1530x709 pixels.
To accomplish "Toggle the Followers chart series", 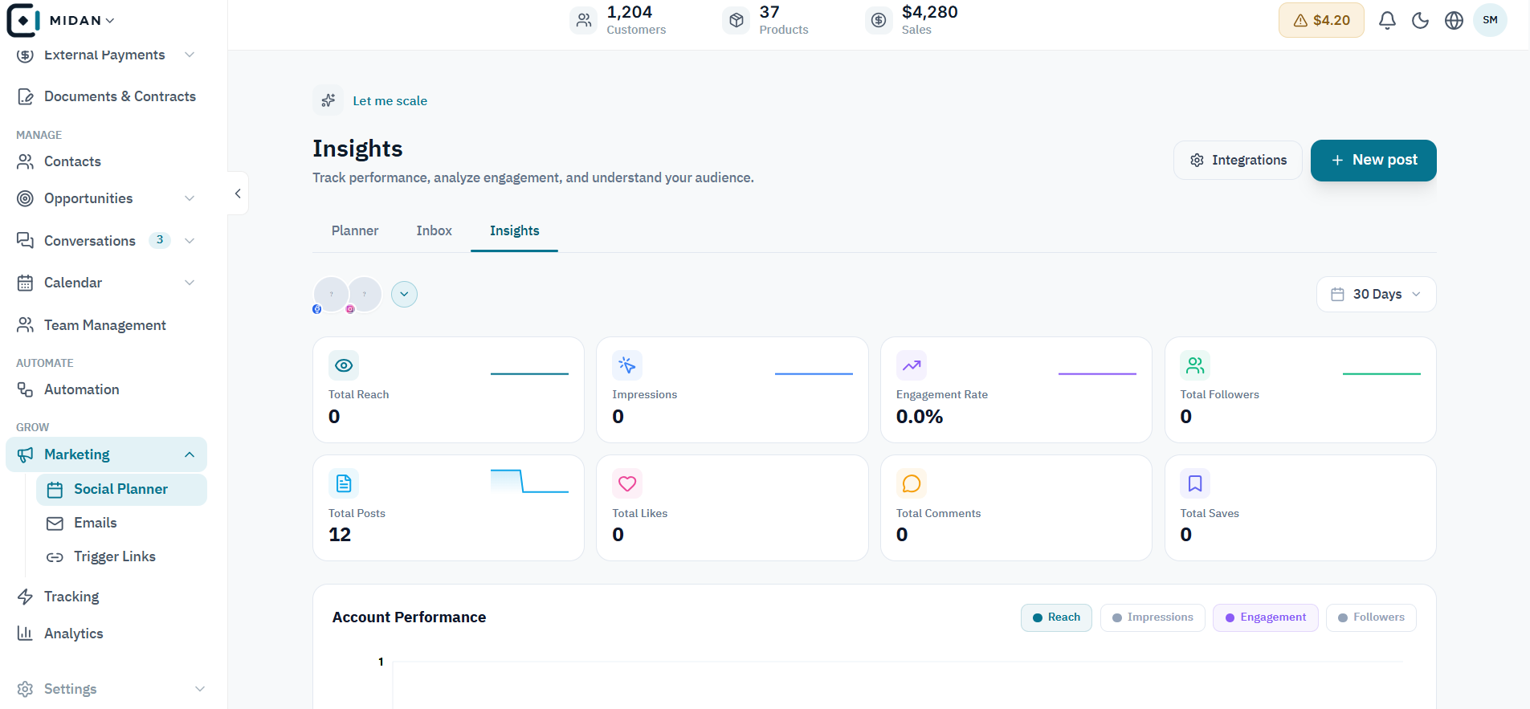I will tap(1371, 617).
